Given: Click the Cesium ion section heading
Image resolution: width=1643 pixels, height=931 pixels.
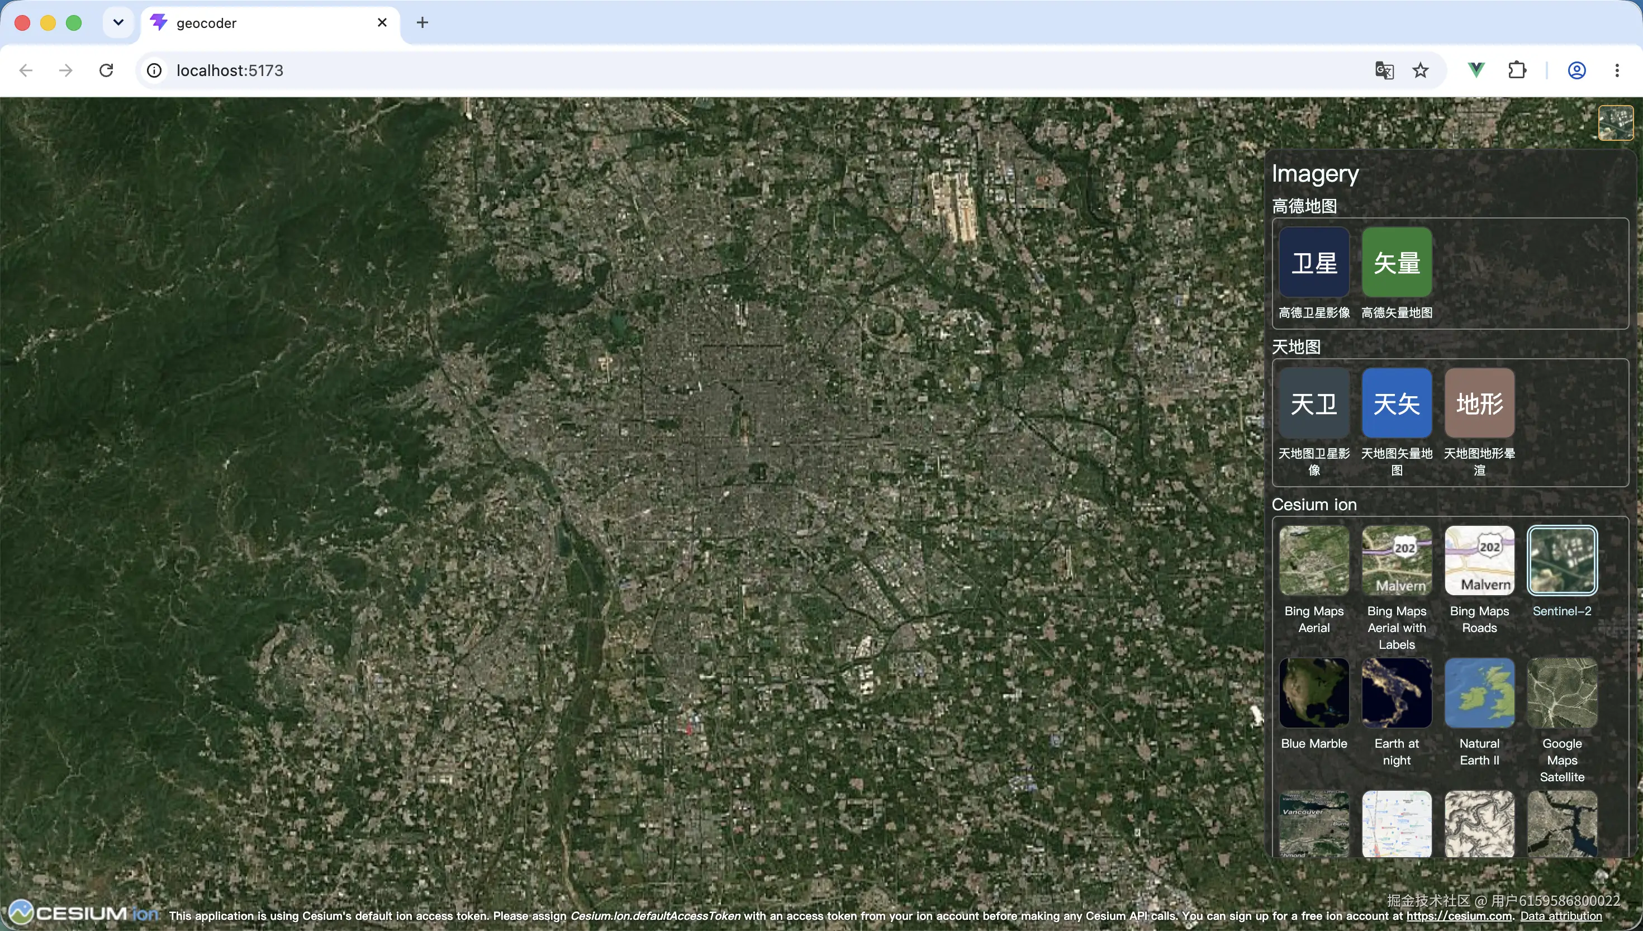Looking at the screenshot, I should coord(1314,505).
